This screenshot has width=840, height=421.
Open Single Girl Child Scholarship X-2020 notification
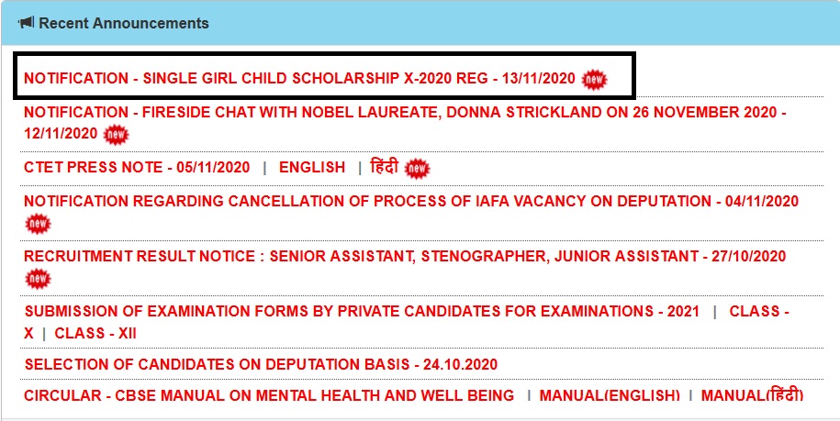coord(299,79)
